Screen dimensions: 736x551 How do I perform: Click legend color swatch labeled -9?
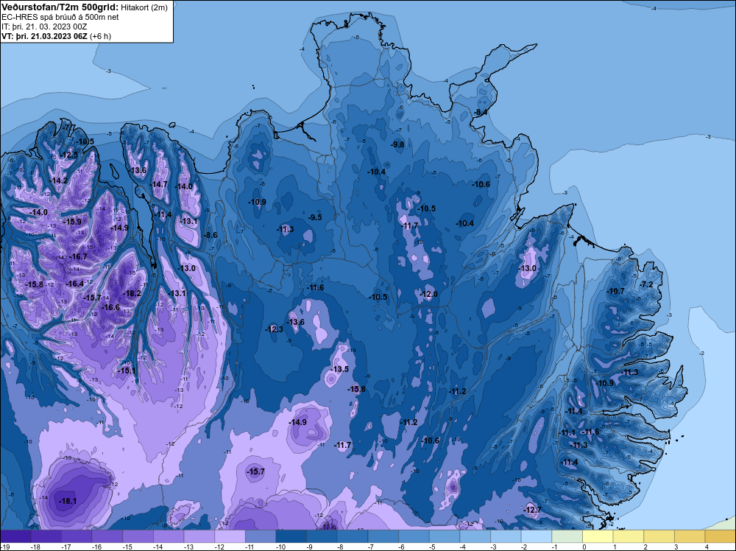[322, 536]
